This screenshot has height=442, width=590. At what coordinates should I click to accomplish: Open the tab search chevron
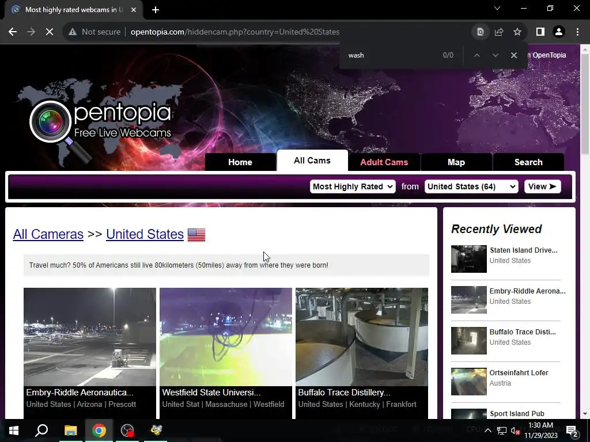pos(497,8)
